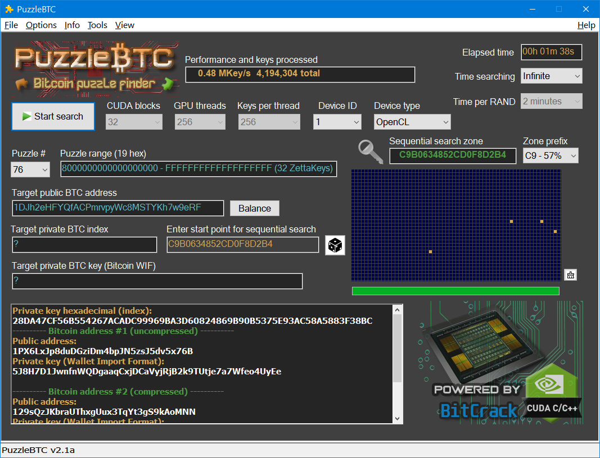Image resolution: width=600 pixels, height=458 pixels.
Task: Minimize the PuzzleBTC window
Action: coord(533,9)
